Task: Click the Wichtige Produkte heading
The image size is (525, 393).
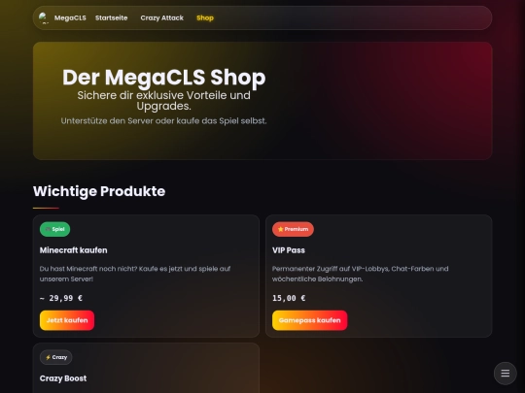Action: (x=99, y=191)
